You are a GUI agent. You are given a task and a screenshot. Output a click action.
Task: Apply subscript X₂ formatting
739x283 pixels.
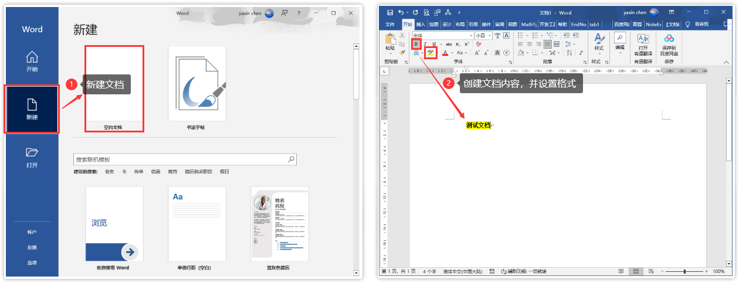[x=458, y=44]
